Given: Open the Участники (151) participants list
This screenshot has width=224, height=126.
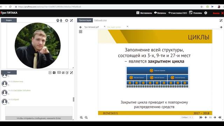Looking at the screenshot, I should (x=179, y=13).
